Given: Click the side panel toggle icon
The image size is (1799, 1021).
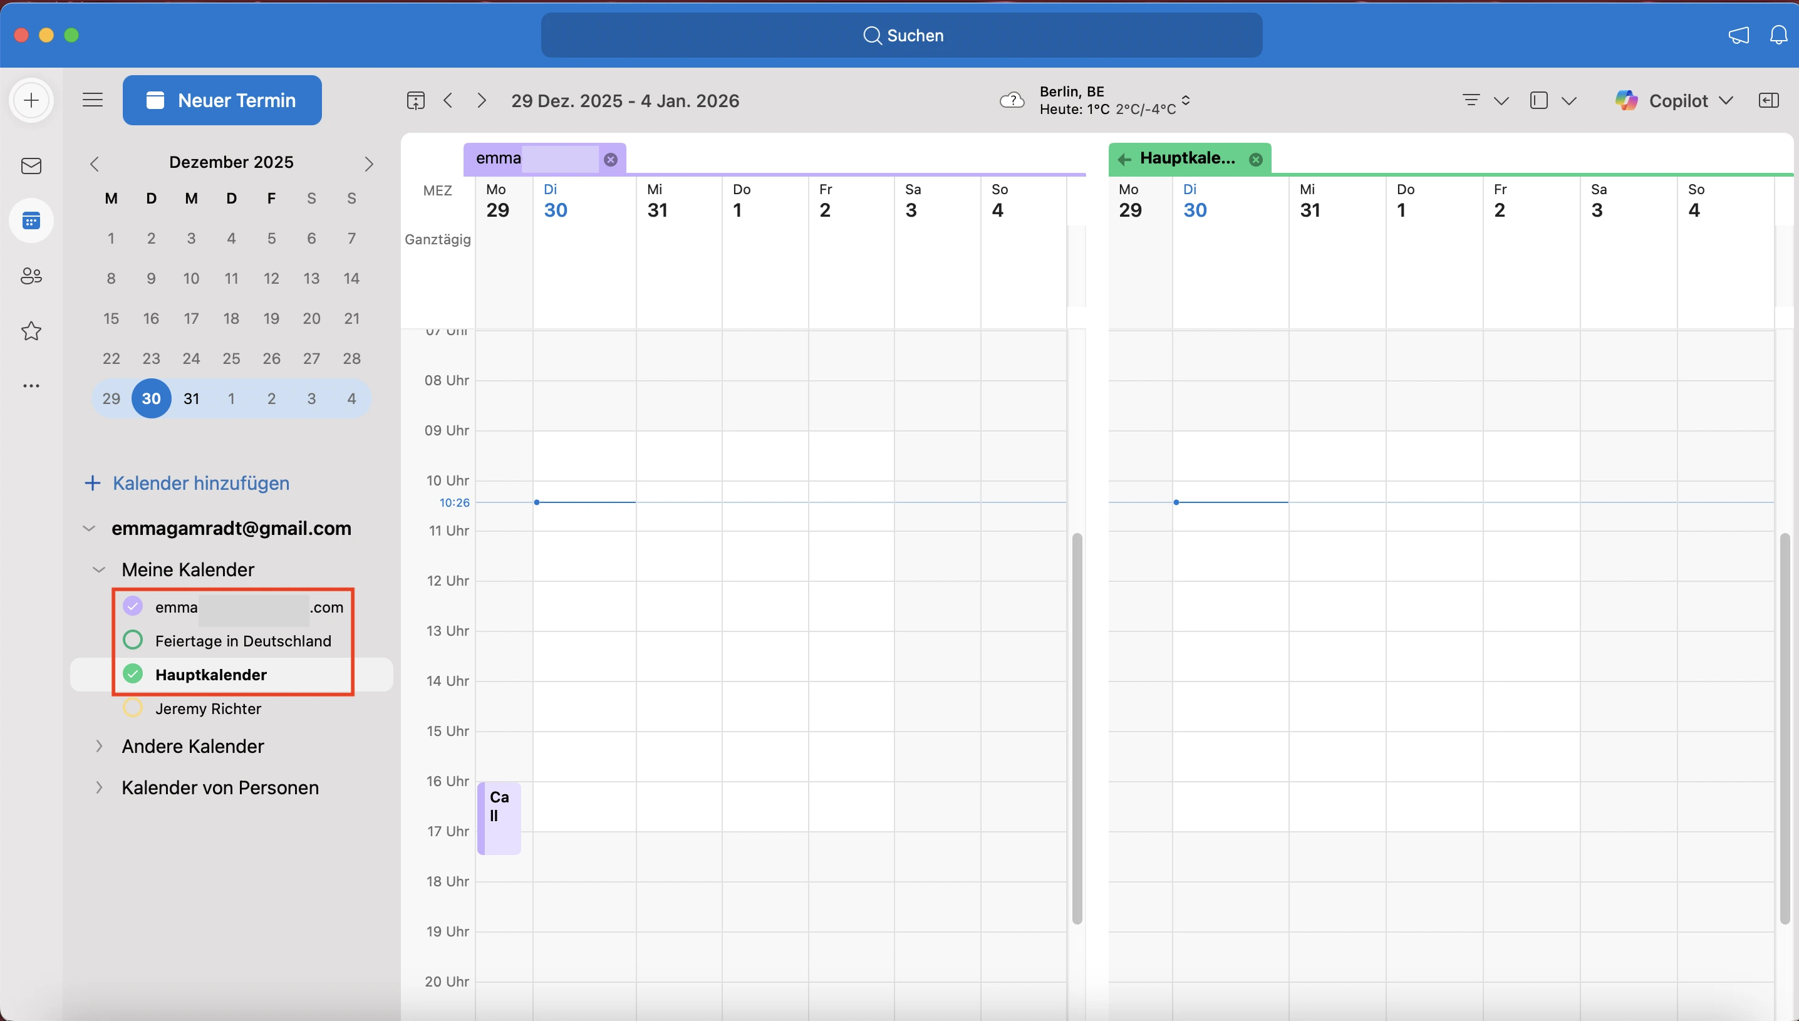Looking at the screenshot, I should tap(1768, 100).
